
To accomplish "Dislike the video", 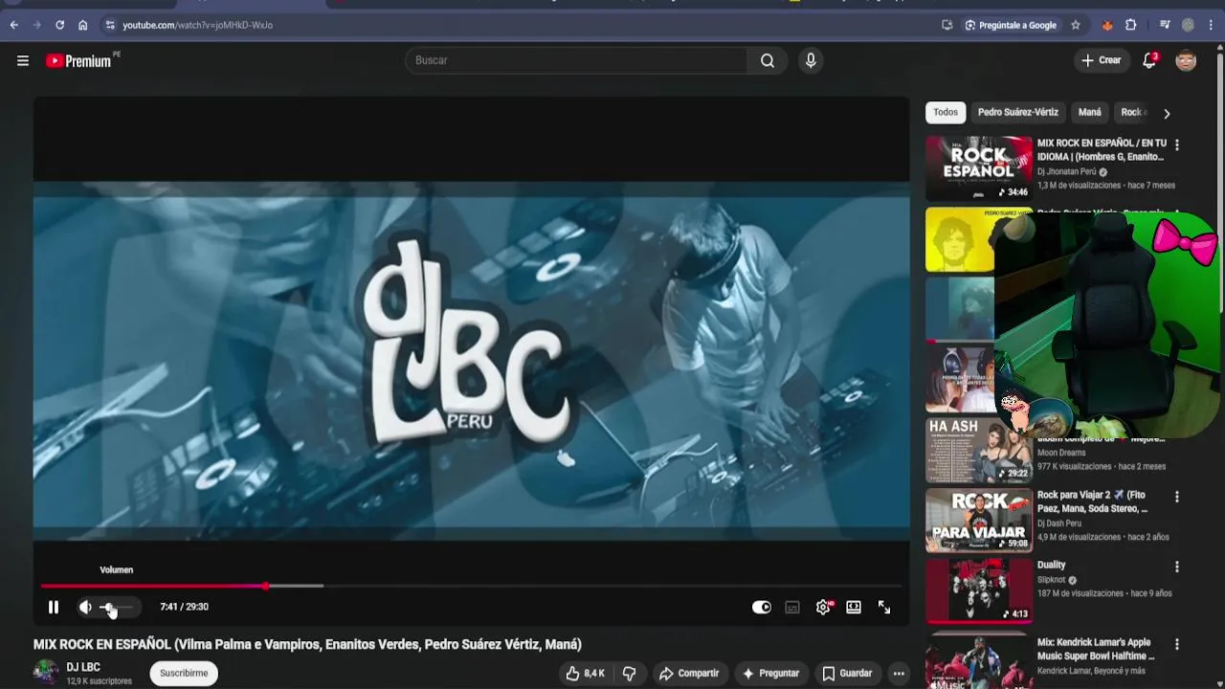I will 629,673.
